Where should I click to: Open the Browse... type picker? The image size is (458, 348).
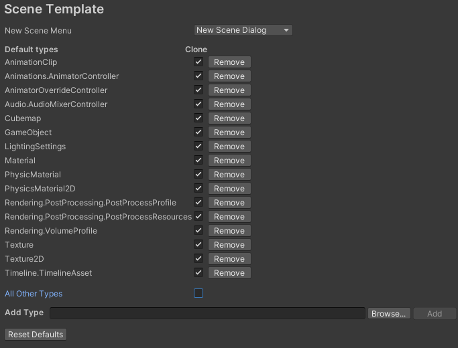(x=389, y=314)
